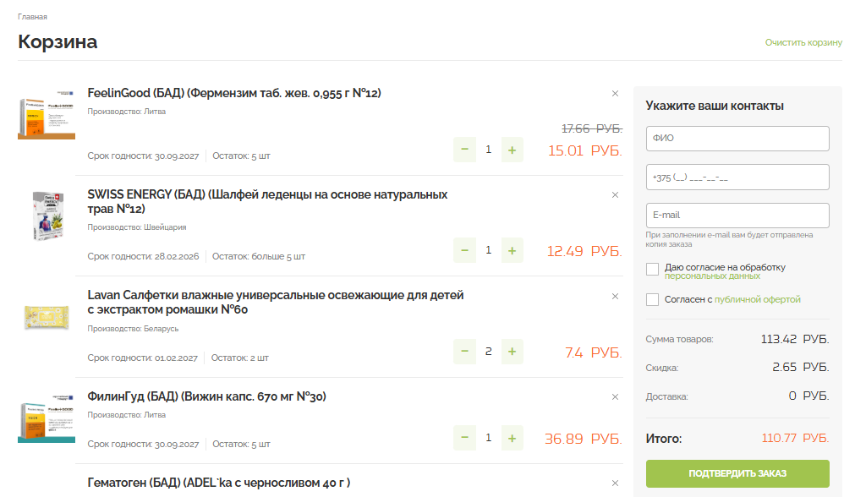Go to Главная via breadcrumb
This screenshot has width=855, height=497.
(x=32, y=17)
